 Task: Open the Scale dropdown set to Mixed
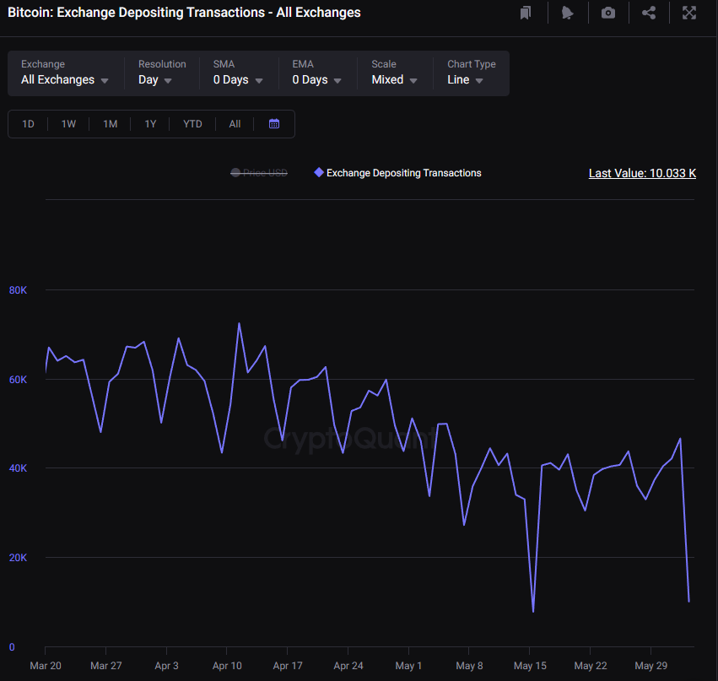pos(394,73)
